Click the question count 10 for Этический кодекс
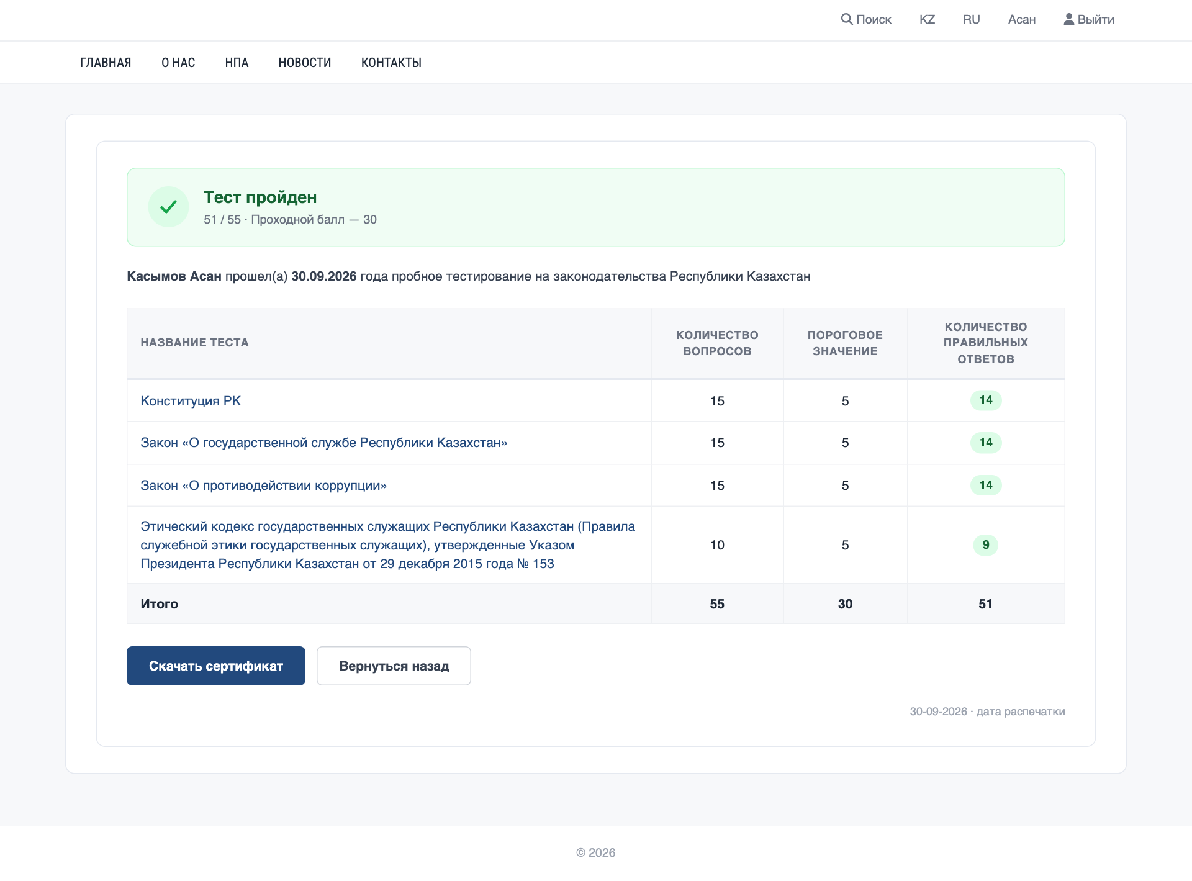Screen dimensions: 1192x881 (x=717, y=545)
